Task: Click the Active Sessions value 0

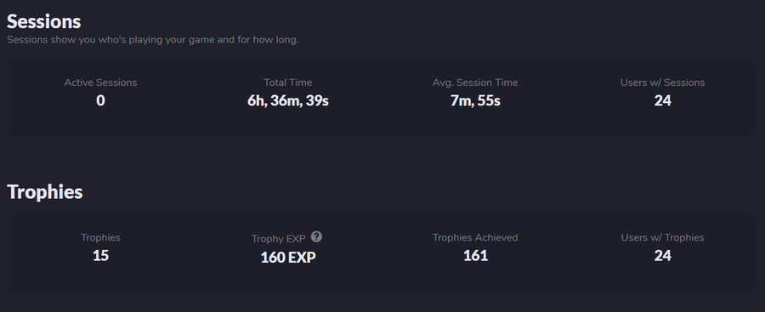Action: (x=100, y=100)
